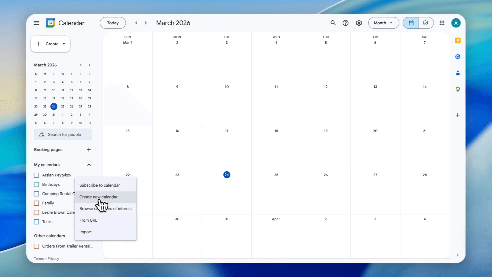The height and width of the screenshot is (277, 492).
Task: Collapse My calendars section
Action: point(89,165)
